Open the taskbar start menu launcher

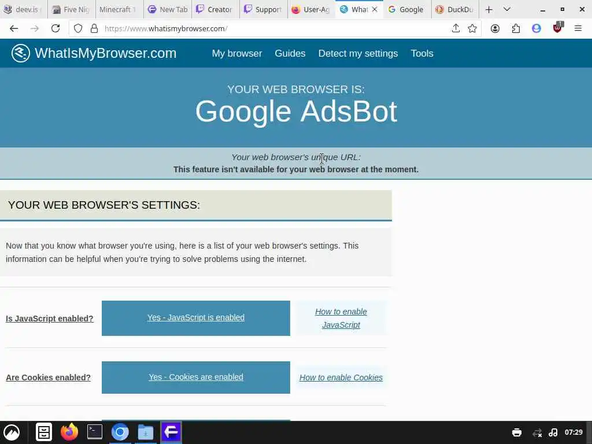click(12, 432)
